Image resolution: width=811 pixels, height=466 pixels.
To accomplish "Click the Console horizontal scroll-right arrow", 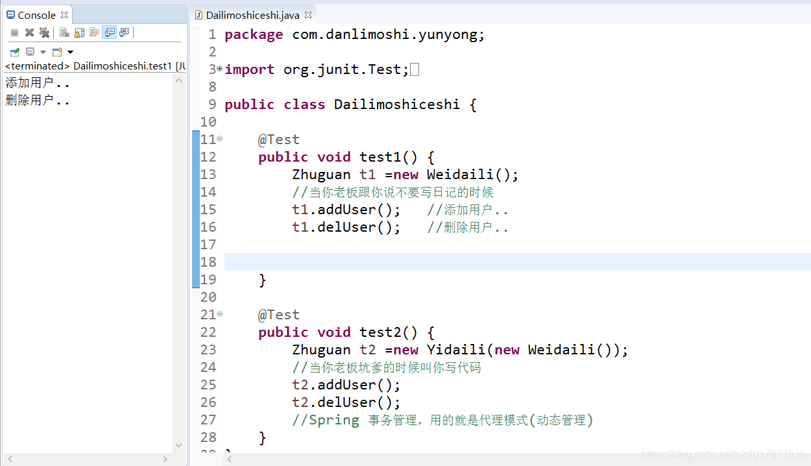I will click(x=165, y=459).
